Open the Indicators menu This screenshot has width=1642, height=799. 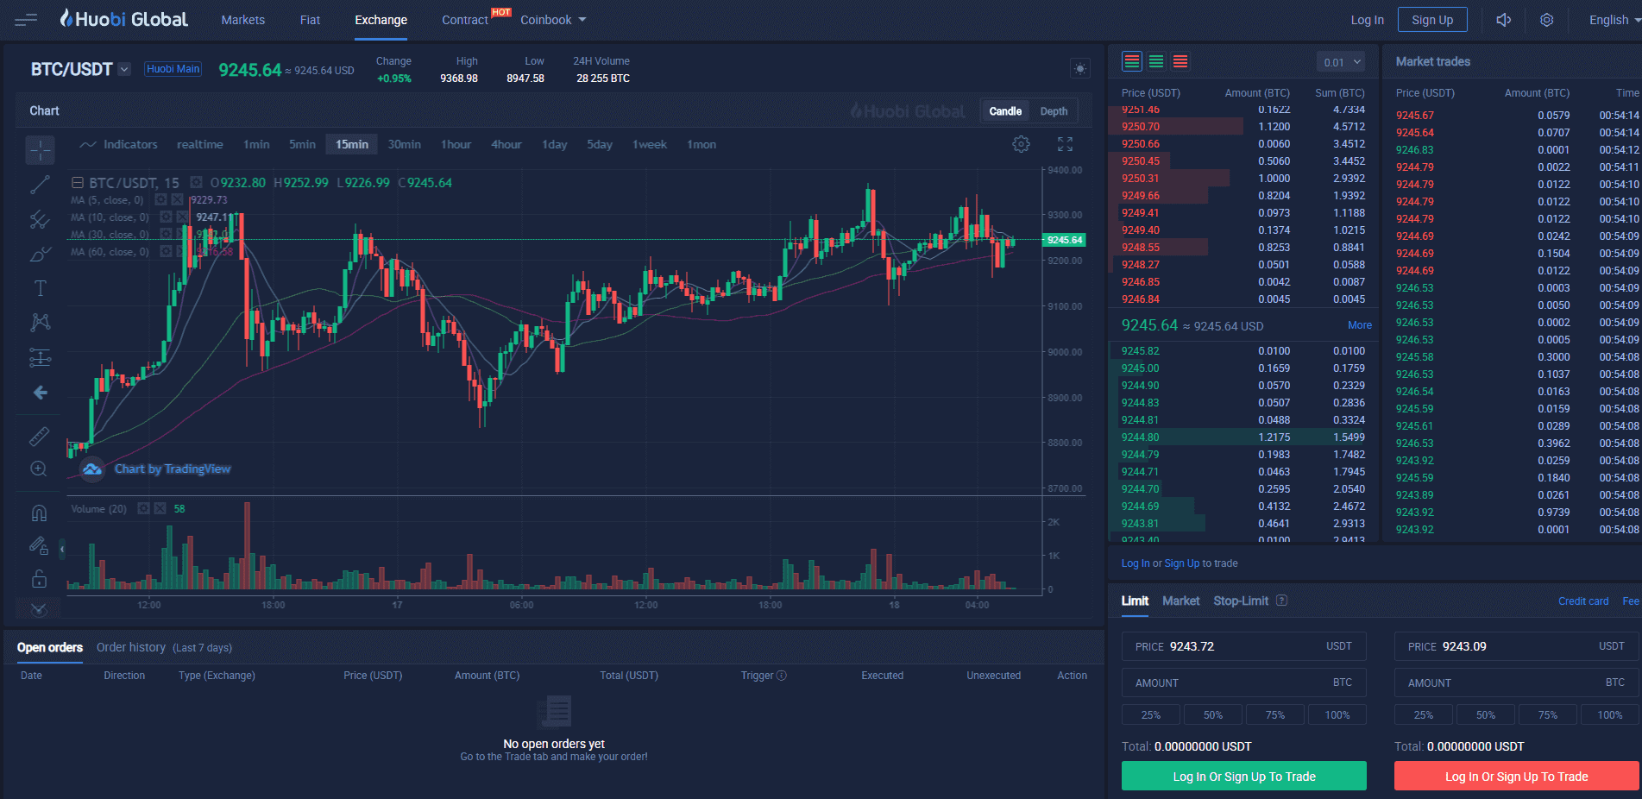pos(119,144)
